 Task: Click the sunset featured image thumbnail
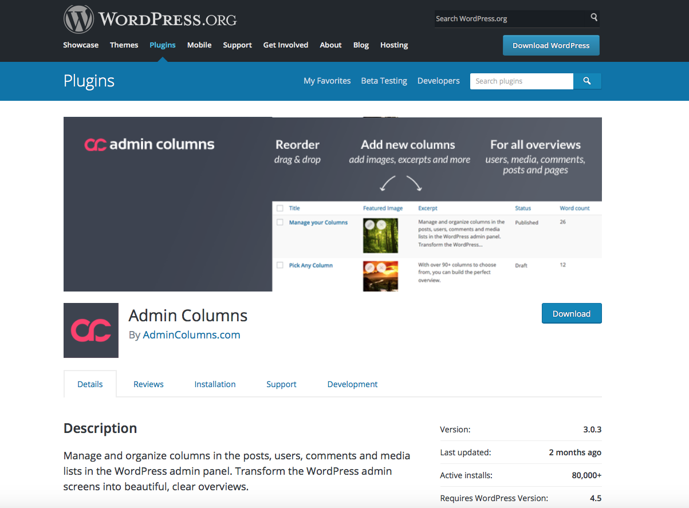point(380,275)
